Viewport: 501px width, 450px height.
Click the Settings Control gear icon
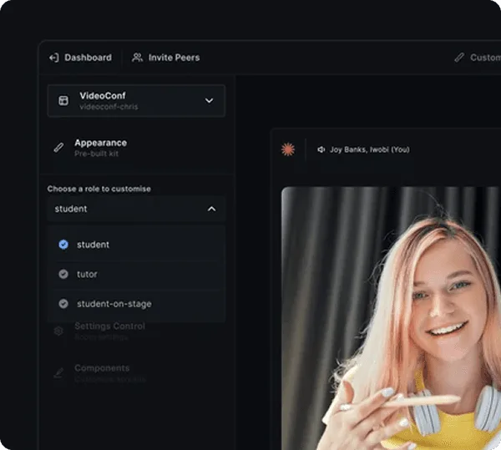pos(58,331)
